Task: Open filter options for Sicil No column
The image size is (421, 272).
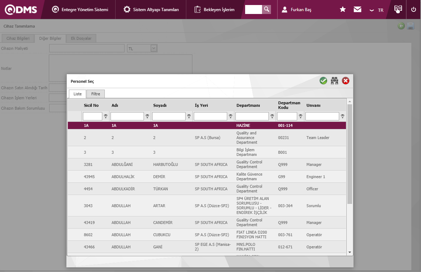Action: point(106,116)
